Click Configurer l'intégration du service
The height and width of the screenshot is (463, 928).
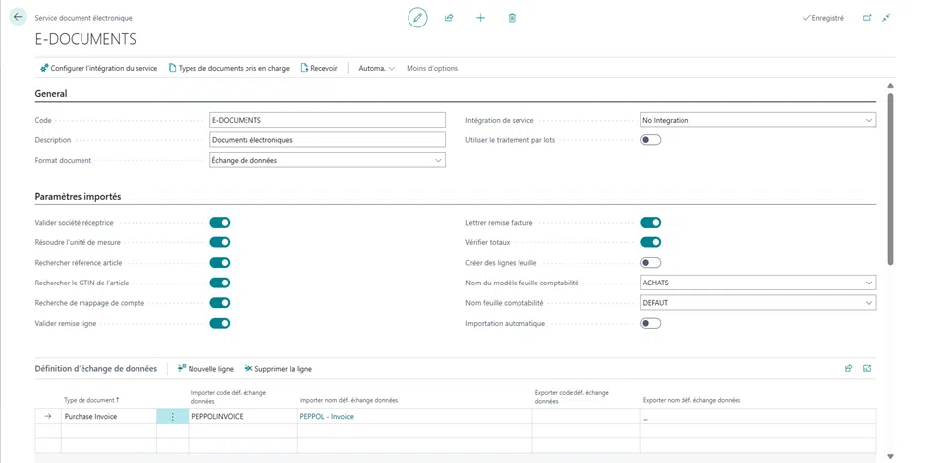tap(99, 68)
